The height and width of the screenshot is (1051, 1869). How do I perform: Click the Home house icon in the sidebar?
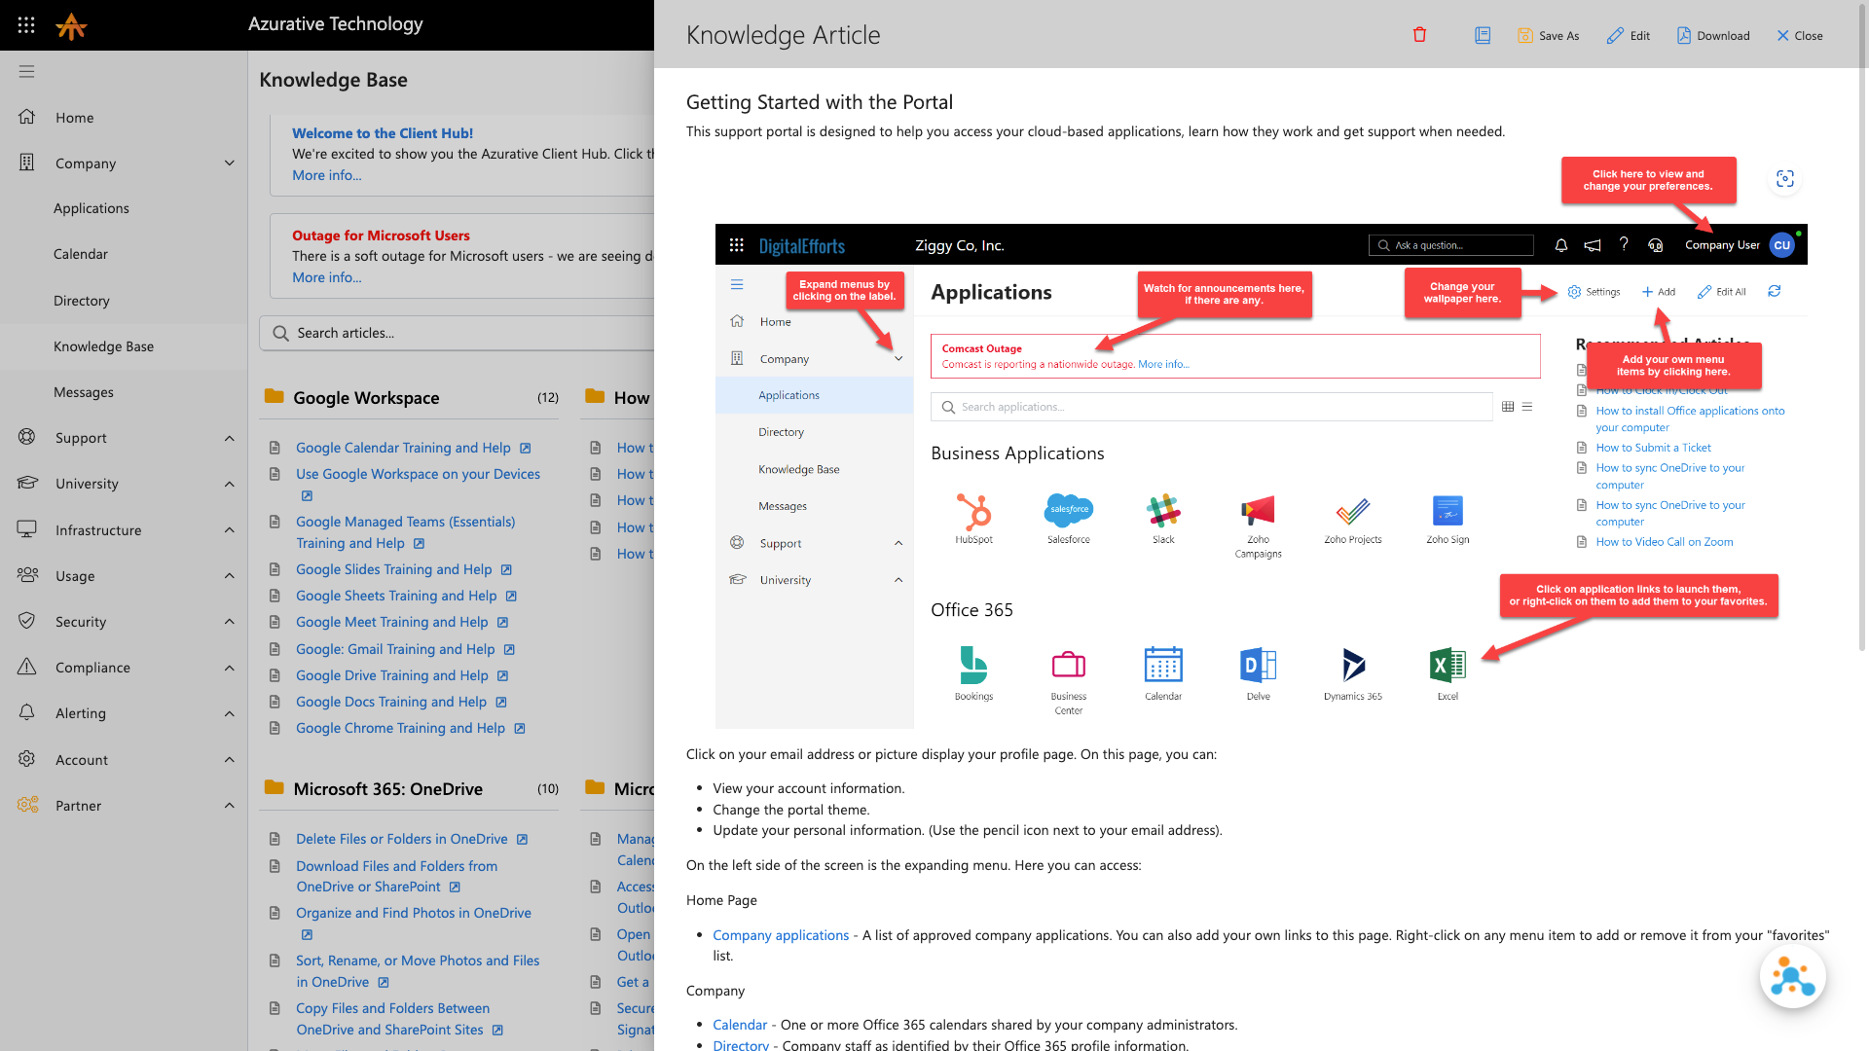click(x=27, y=117)
